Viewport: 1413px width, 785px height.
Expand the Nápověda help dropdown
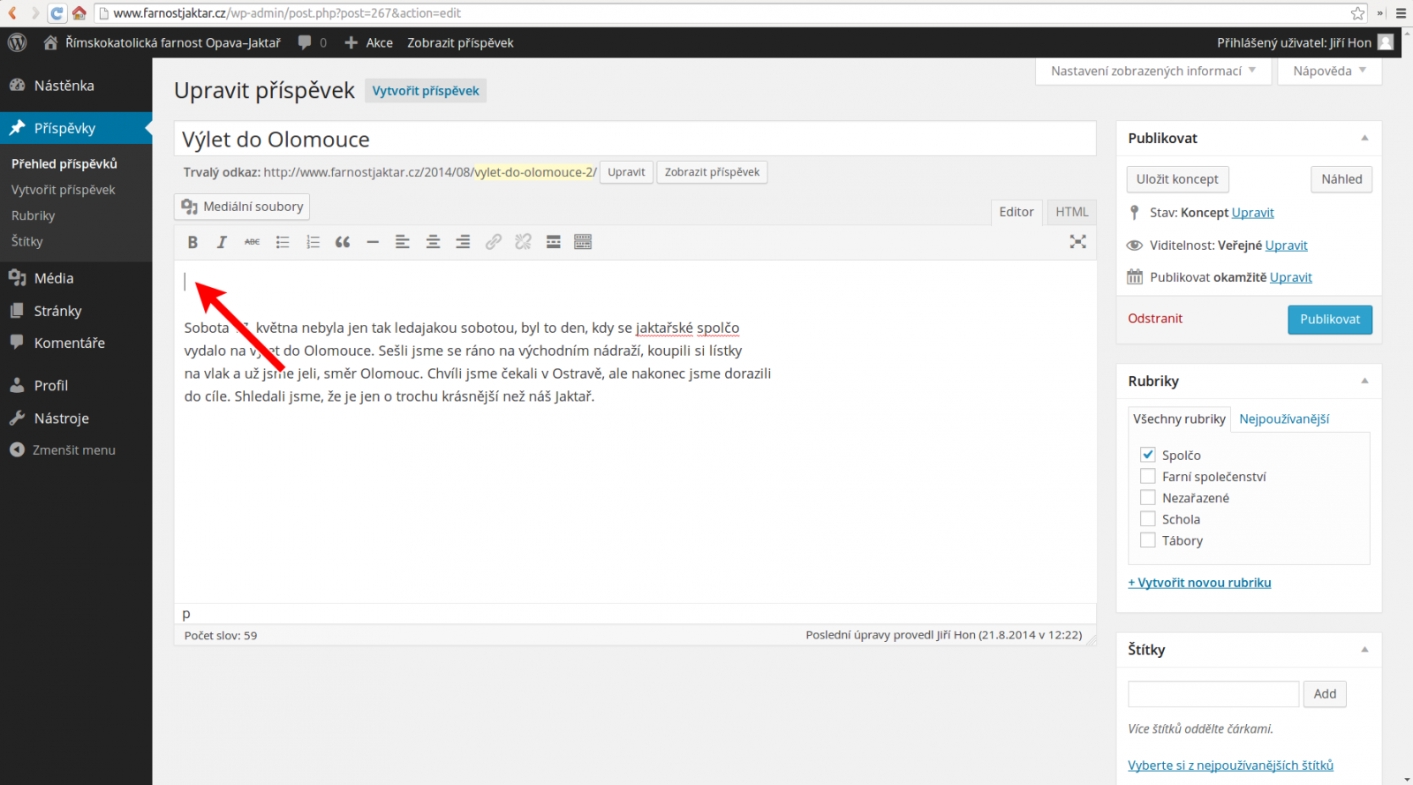click(1329, 72)
